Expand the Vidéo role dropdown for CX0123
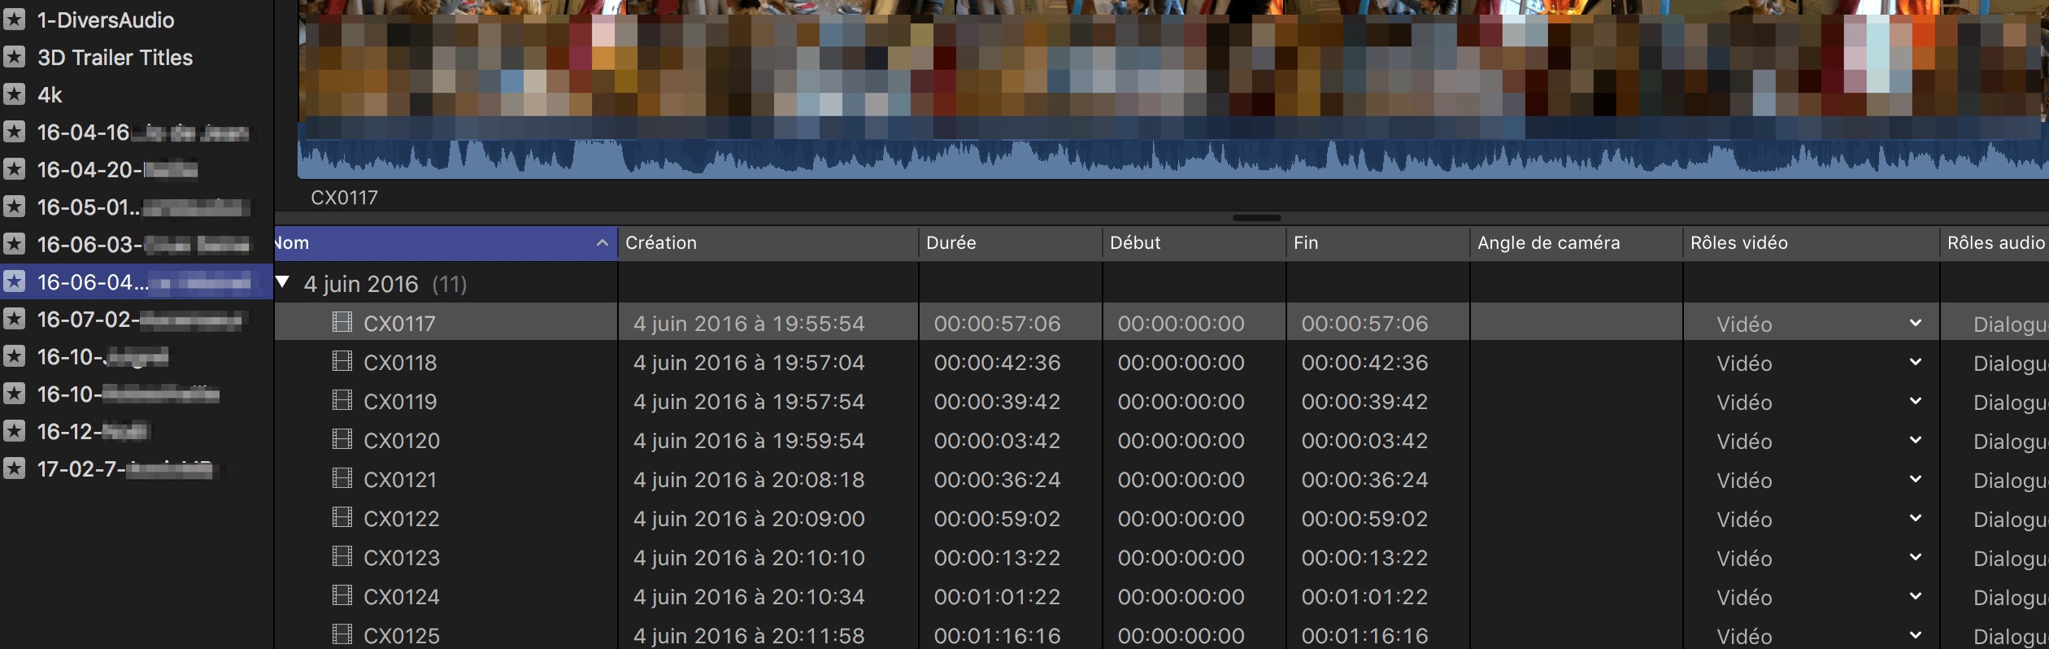 (x=1916, y=558)
